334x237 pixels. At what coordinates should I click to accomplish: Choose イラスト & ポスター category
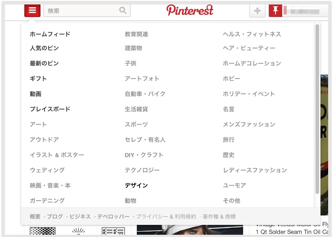point(57,155)
